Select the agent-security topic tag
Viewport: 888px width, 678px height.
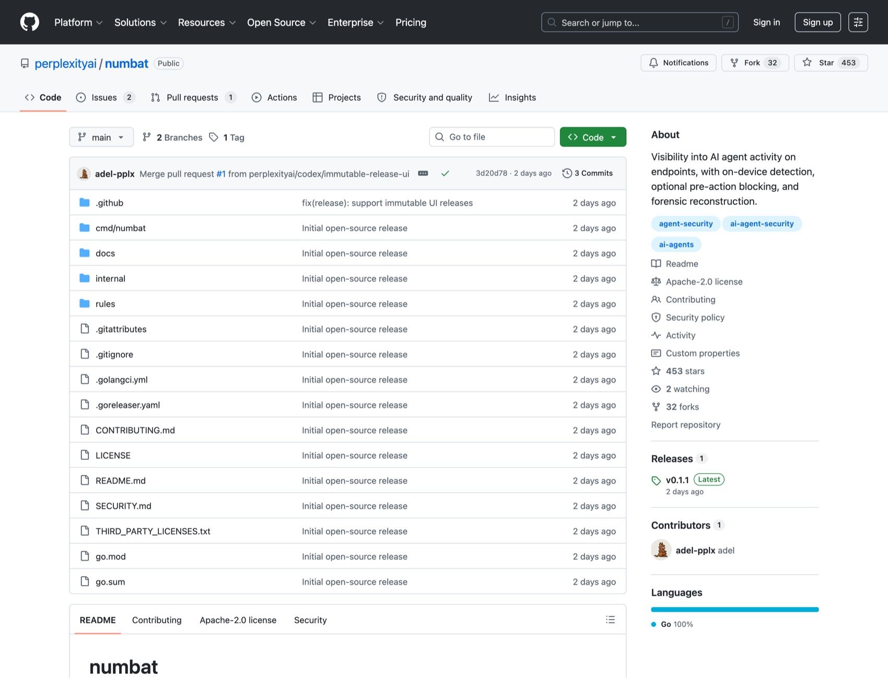[x=685, y=224]
